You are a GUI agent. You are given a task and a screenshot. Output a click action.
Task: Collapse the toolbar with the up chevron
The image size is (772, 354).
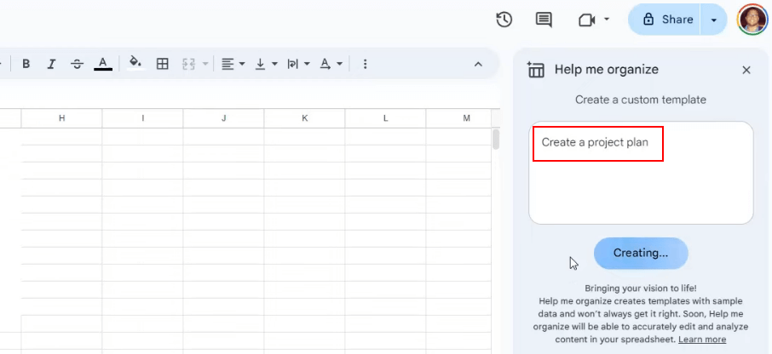pos(478,64)
